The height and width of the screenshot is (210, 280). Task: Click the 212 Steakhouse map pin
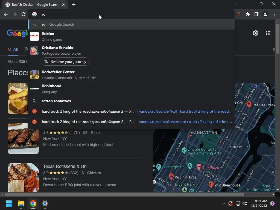point(211,185)
